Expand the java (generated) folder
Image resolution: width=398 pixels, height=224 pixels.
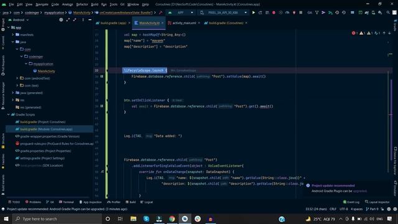click(x=13, y=93)
